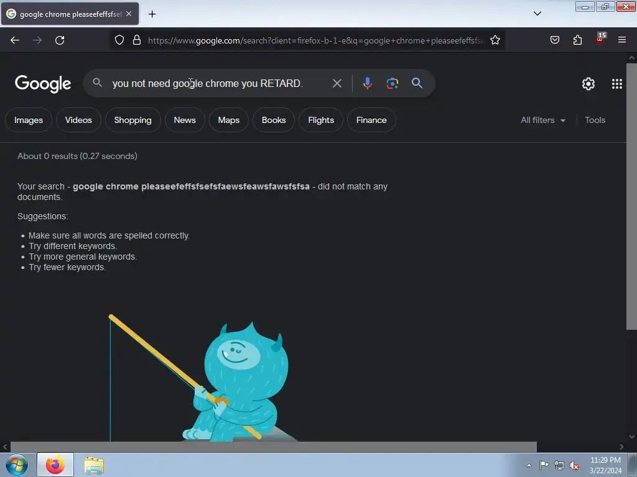Click the uBlock extension icon with badge 15
This screenshot has width=637, height=477.
coord(600,39)
